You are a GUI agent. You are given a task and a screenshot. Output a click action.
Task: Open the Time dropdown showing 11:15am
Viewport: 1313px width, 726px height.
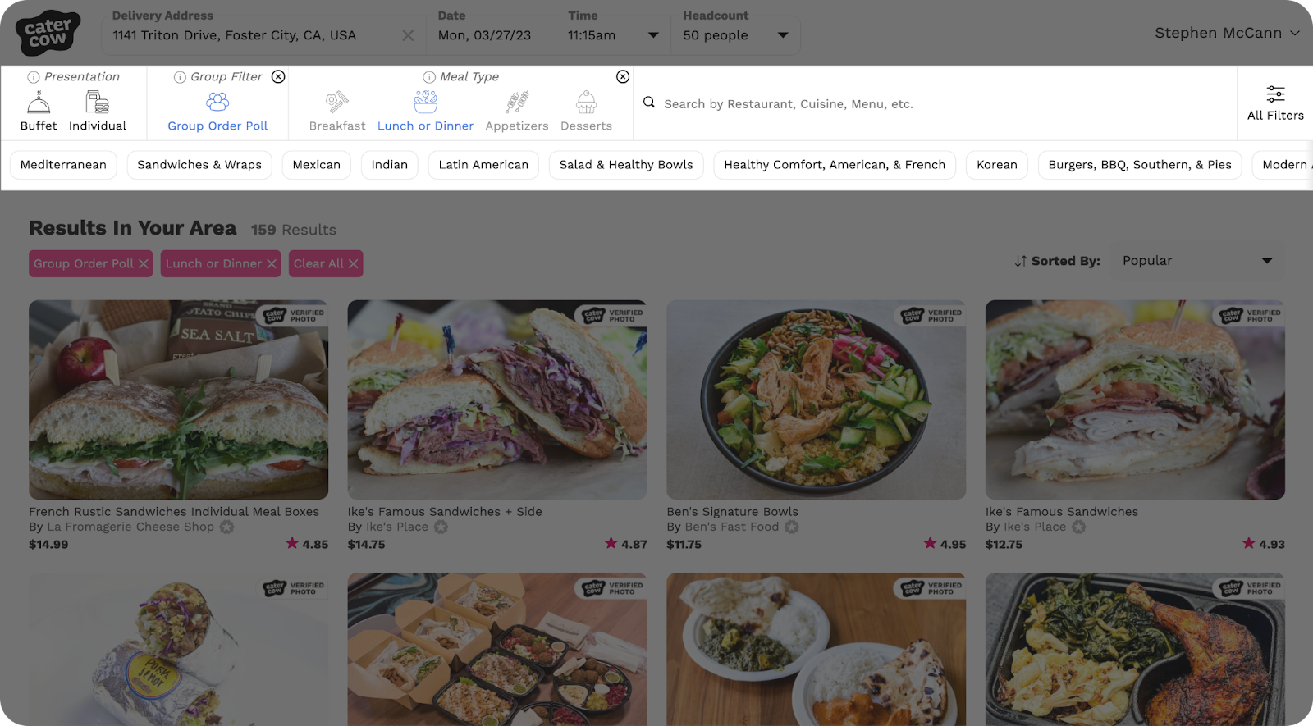[613, 35]
